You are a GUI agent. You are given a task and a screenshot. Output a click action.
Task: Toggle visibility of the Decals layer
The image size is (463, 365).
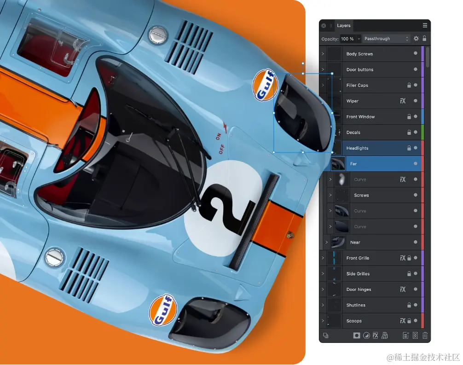click(416, 132)
